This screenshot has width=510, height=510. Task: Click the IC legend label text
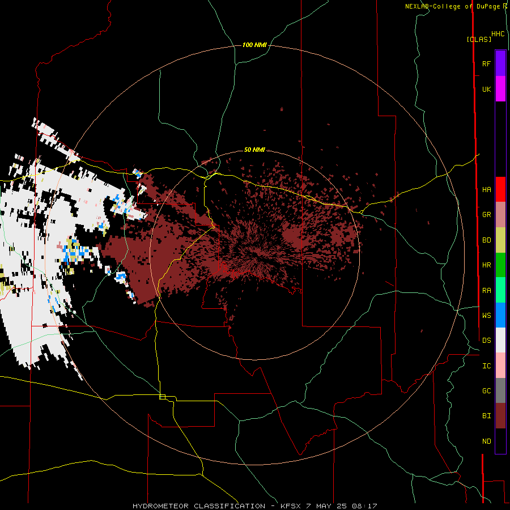(486, 365)
